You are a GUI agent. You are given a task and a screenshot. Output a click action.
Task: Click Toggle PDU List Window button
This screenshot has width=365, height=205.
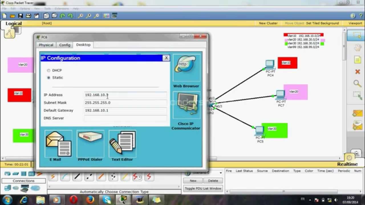203,188
